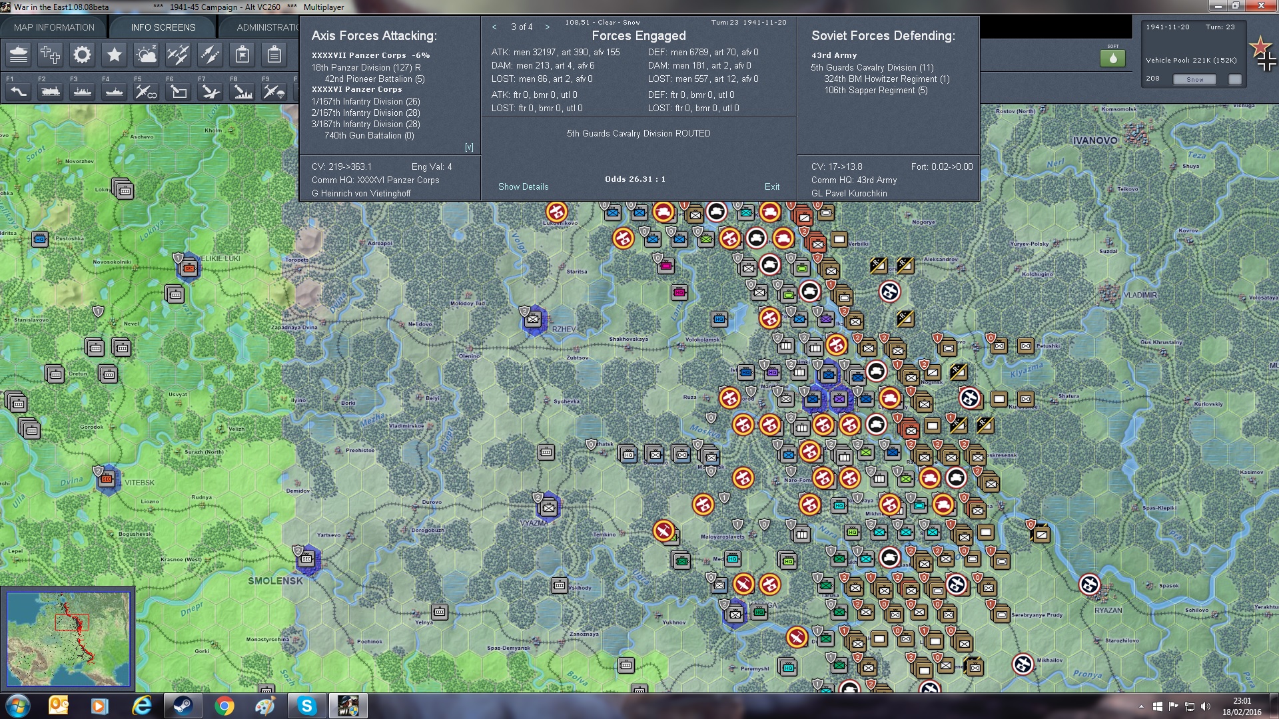Select F7 bomb airfield mode icon
This screenshot has width=1279, height=719.
211,92
